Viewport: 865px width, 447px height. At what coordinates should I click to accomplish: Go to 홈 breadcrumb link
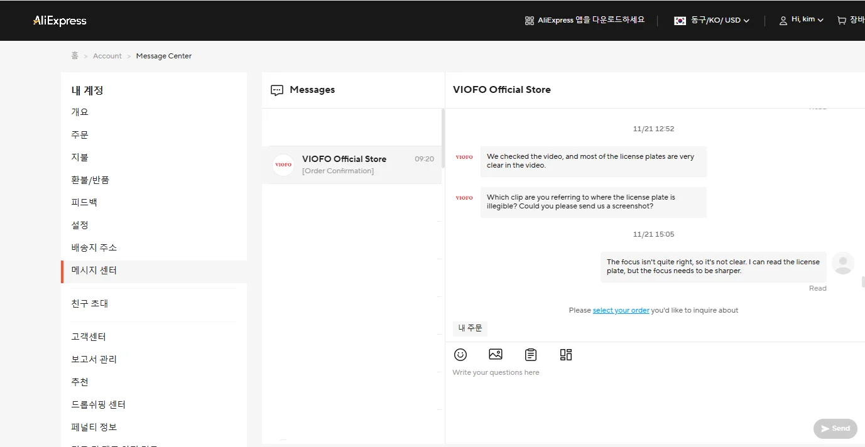tap(75, 56)
